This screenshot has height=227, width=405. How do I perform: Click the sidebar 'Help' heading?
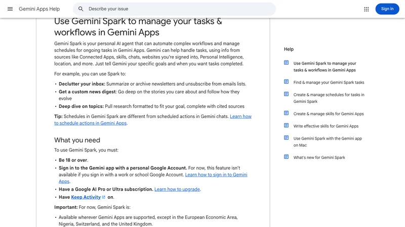tap(289, 49)
